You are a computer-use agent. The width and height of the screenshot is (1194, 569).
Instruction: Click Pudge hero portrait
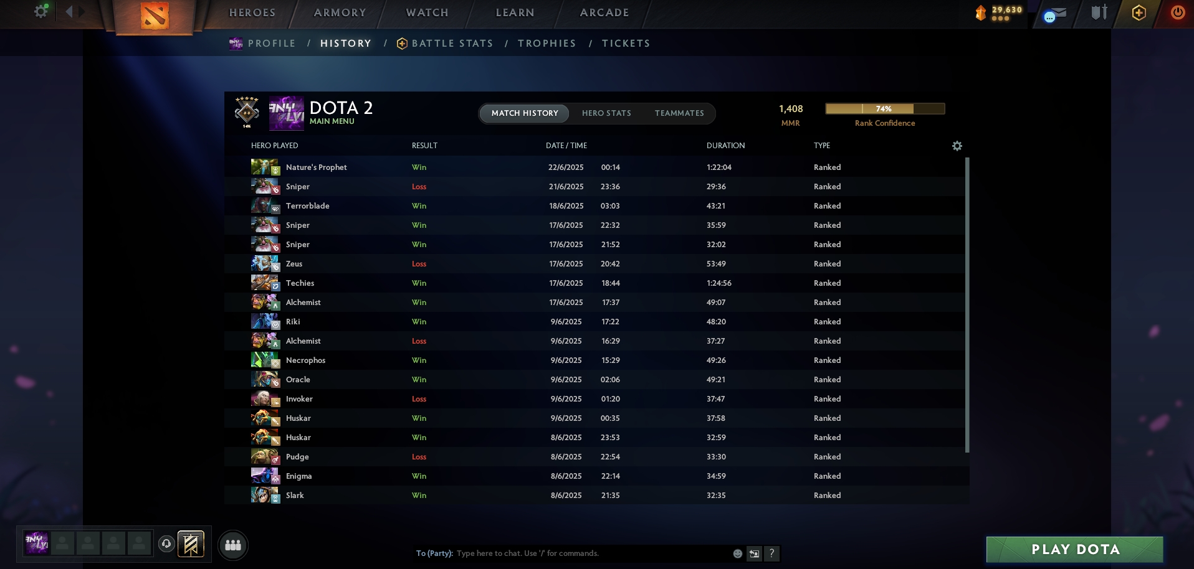pyautogui.click(x=265, y=456)
